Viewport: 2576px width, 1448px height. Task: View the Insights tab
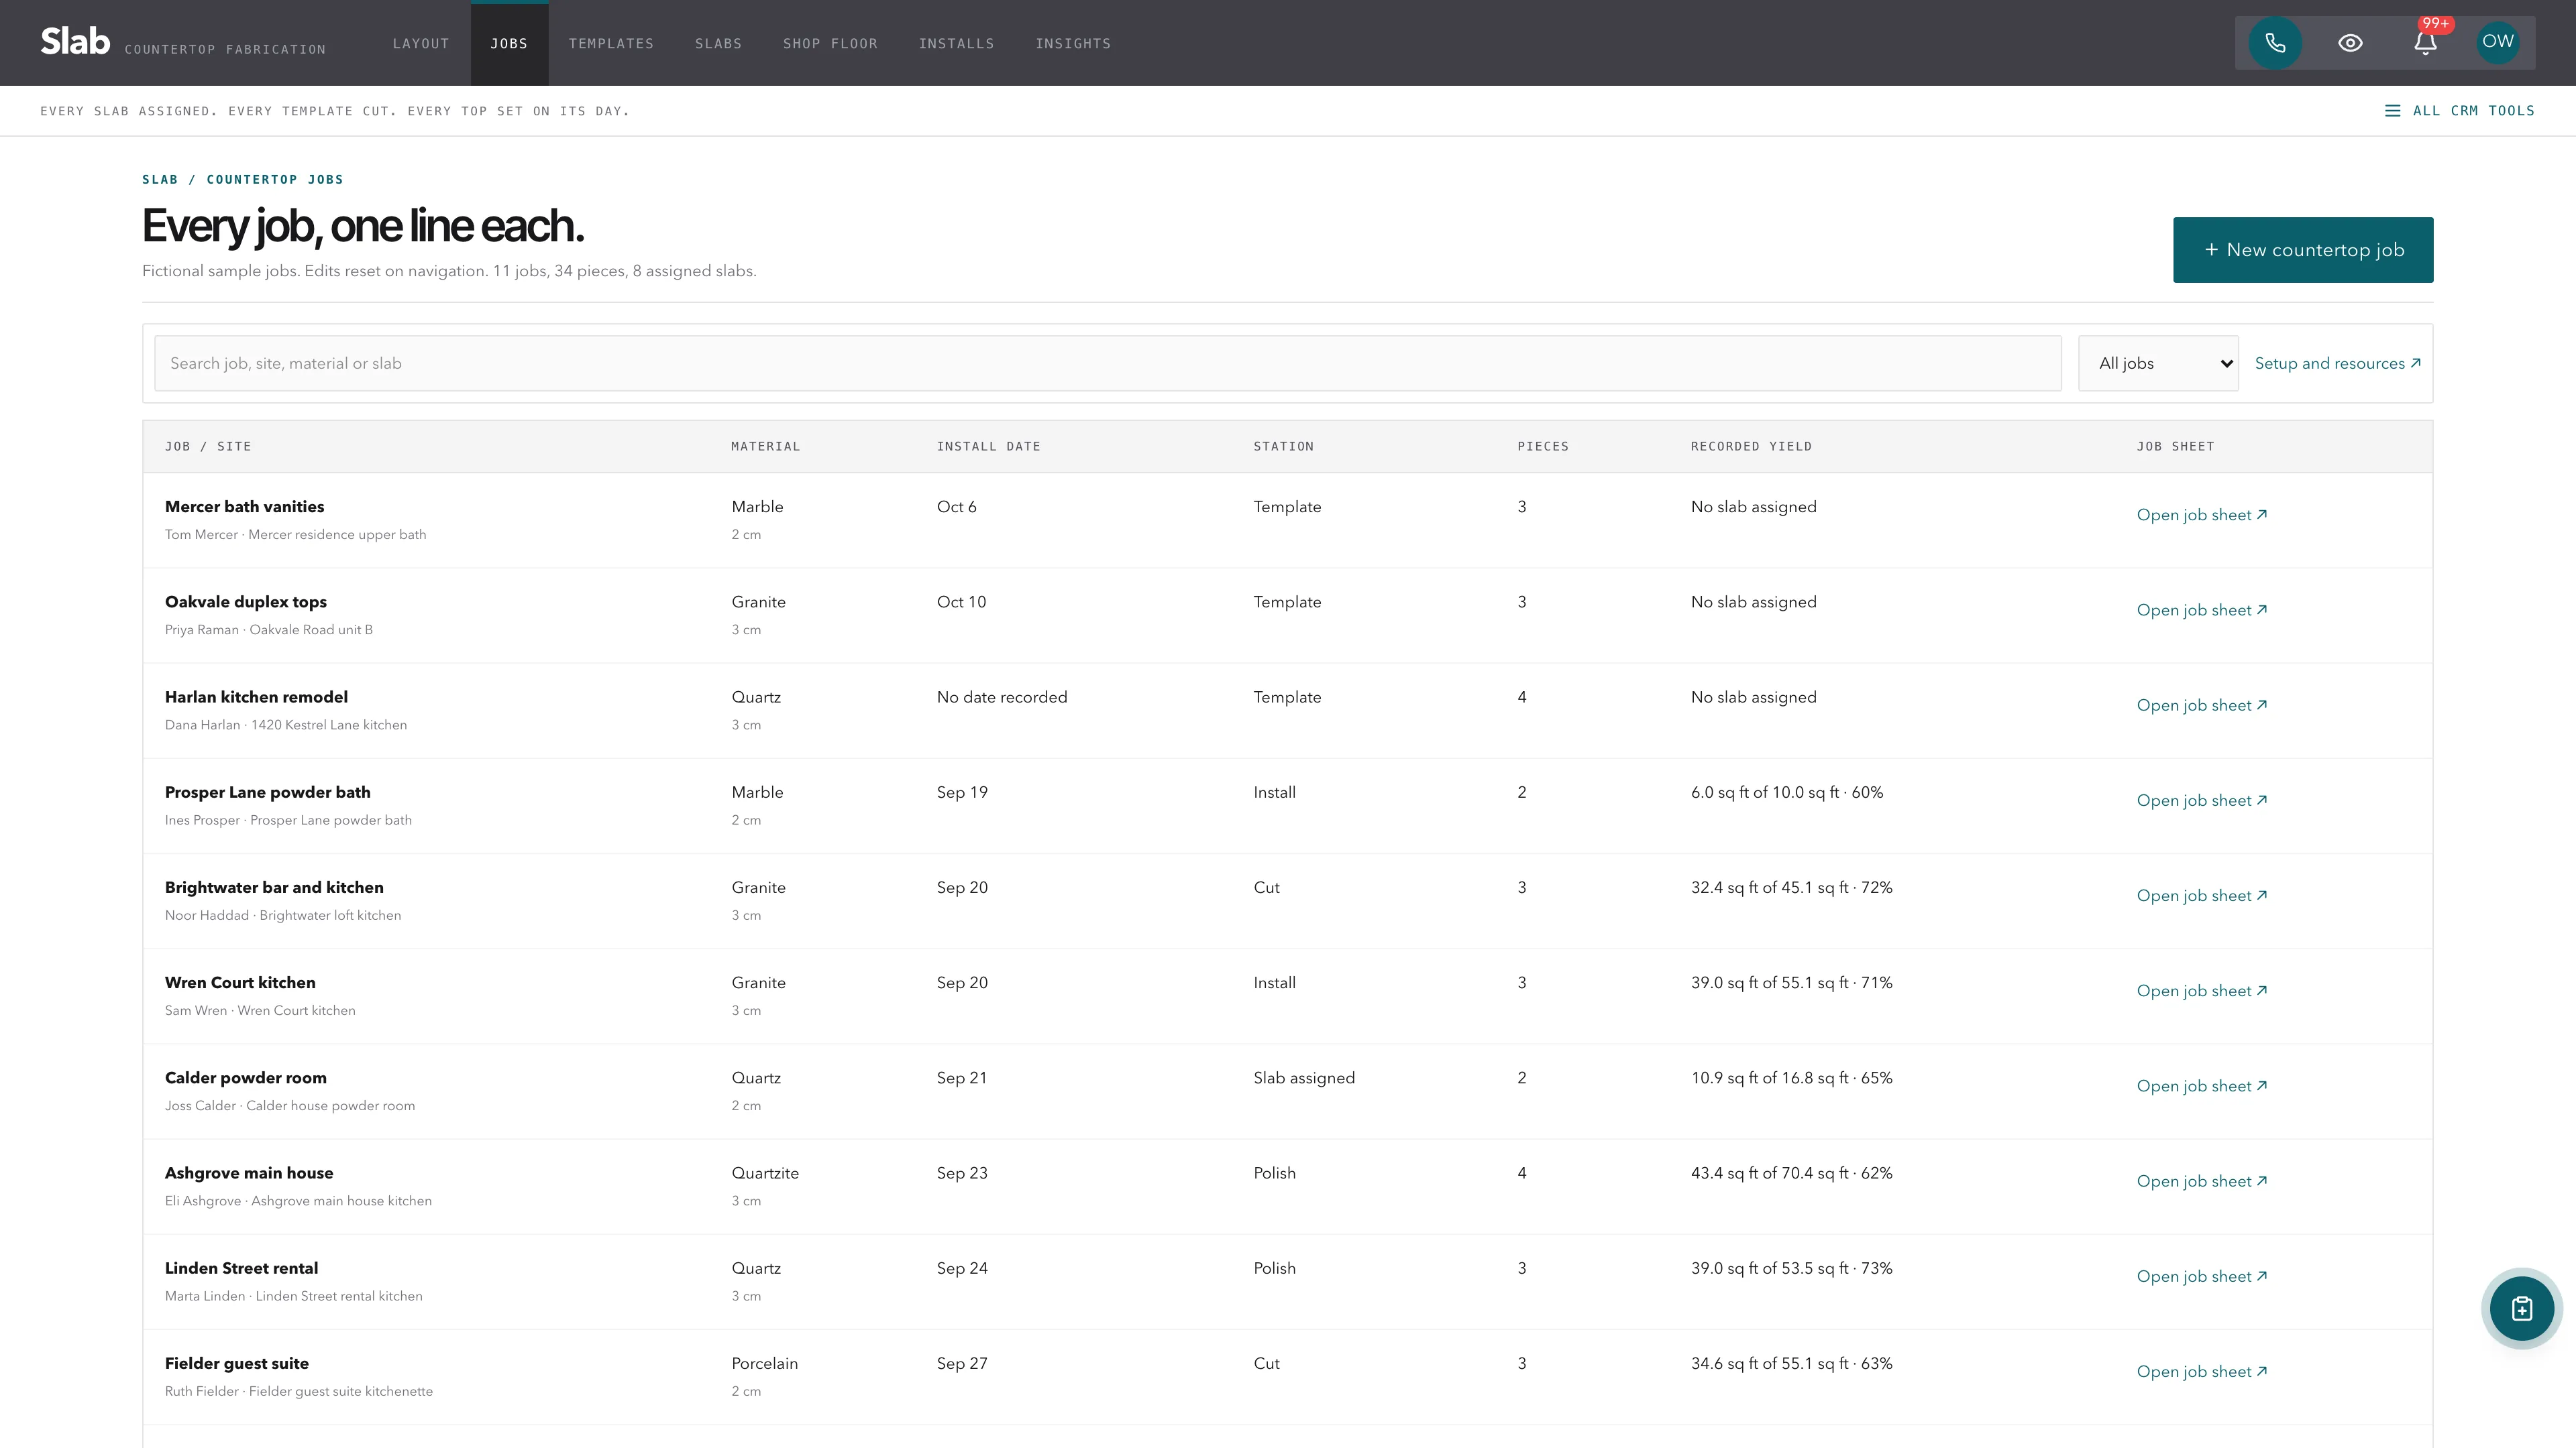pyautogui.click(x=1073, y=43)
